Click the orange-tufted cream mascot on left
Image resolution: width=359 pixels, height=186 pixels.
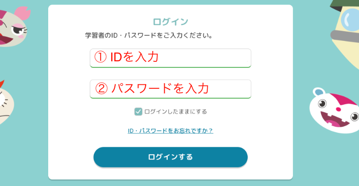6,103
